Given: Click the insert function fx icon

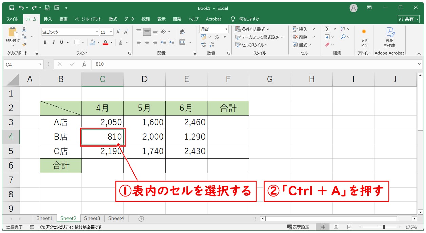Looking at the screenshot, I should tap(84, 64).
